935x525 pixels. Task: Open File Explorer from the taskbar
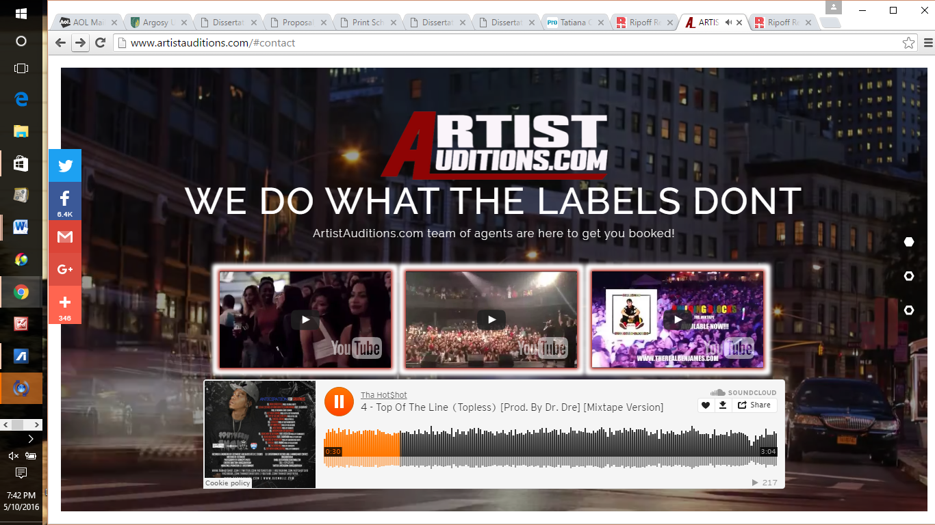[21, 131]
